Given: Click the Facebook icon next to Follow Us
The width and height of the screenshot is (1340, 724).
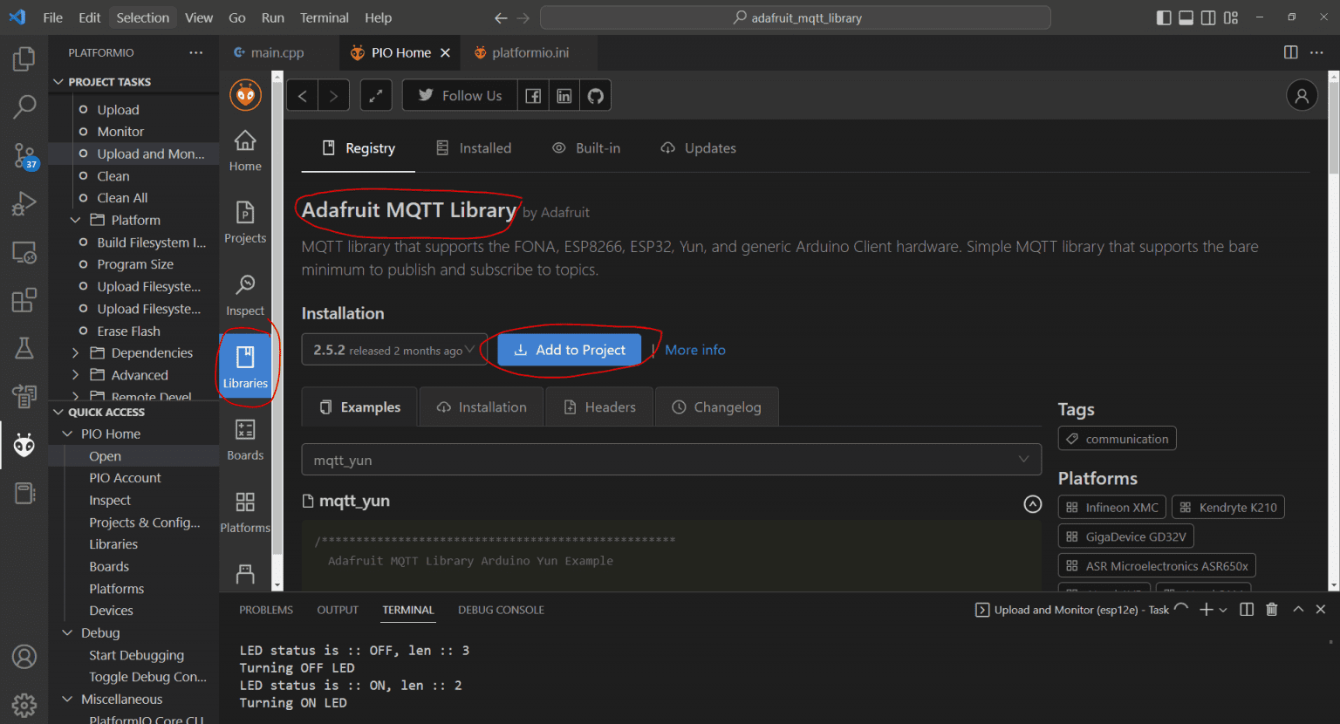Looking at the screenshot, I should tap(532, 95).
